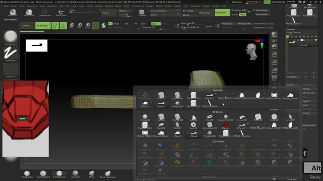Open the Tool menu

click(x=186, y=6)
